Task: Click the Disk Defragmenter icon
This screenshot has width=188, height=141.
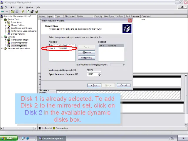Action: click(x=9, y=43)
